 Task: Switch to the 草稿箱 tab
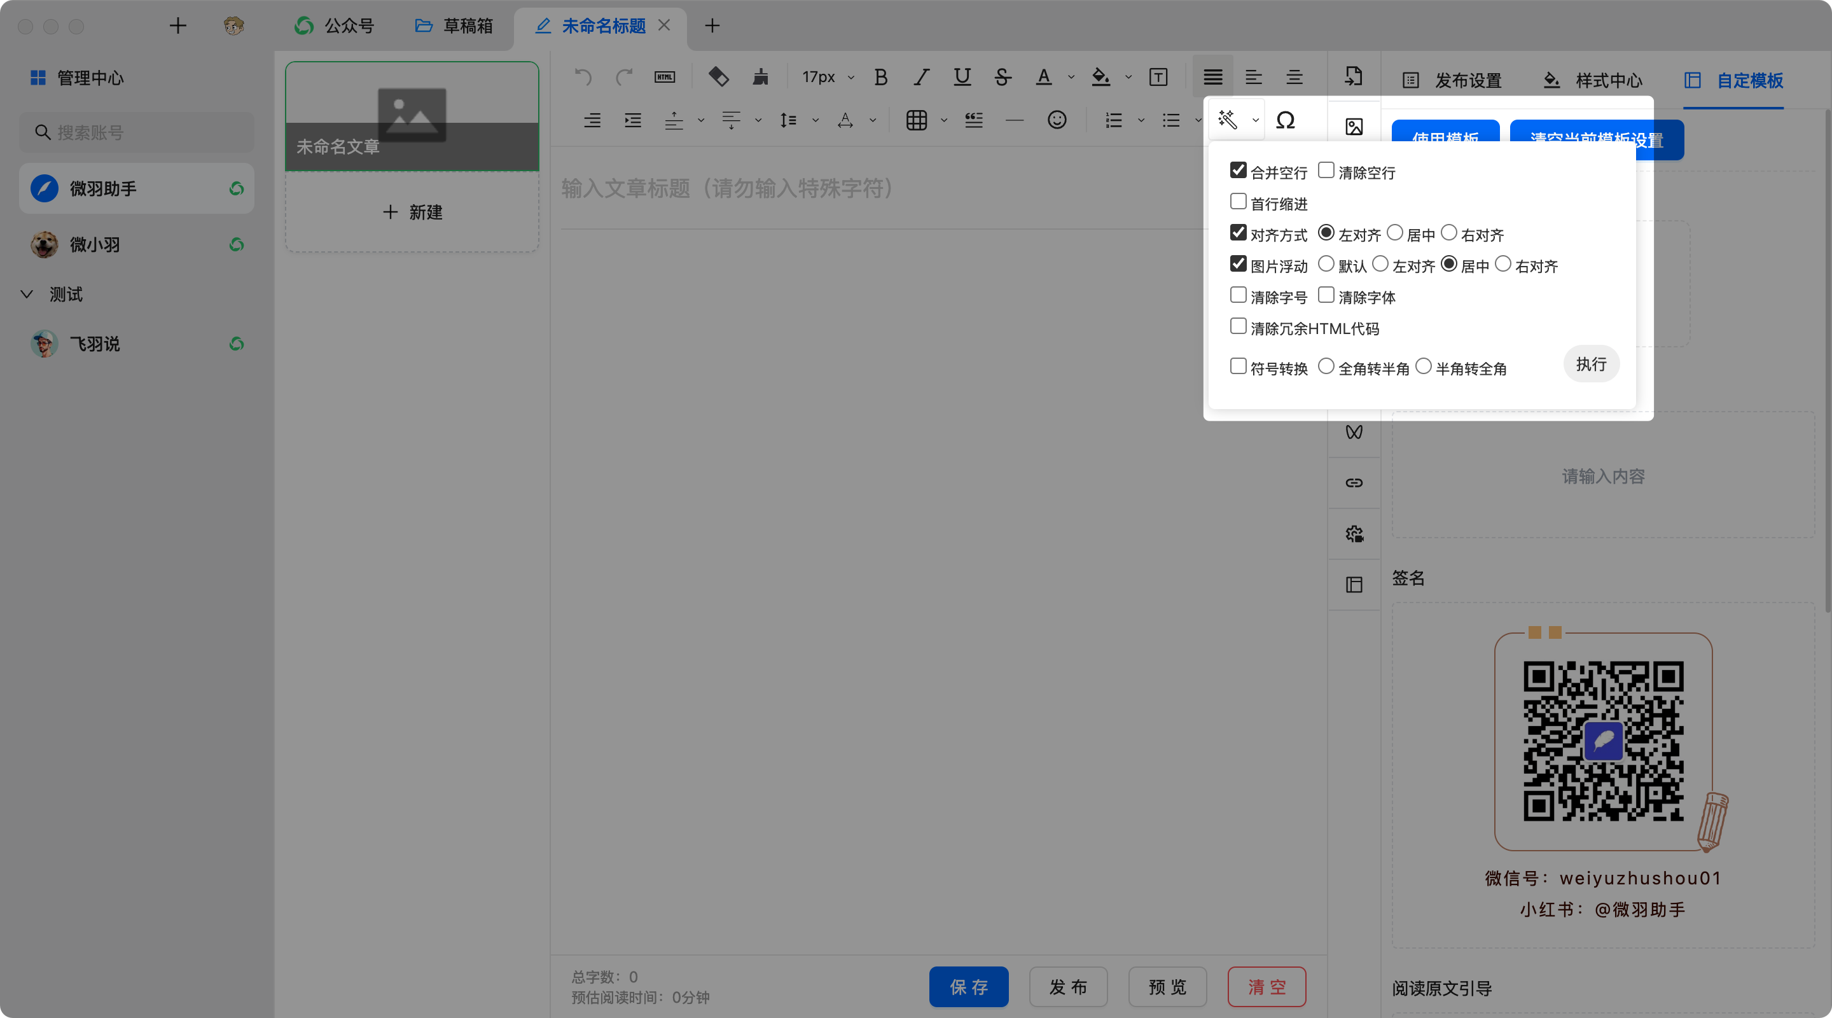coord(454,25)
